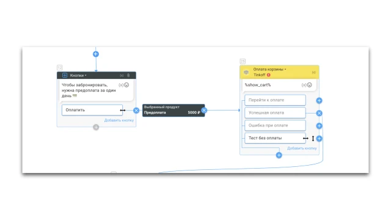391x220 pixels.
Task: Insert an emoji in the Чтобы забронировать message
Action: tap(126, 85)
